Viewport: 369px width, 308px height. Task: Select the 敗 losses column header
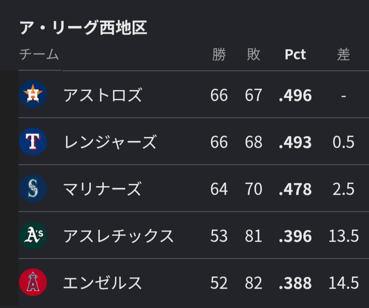tap(253, 54)
